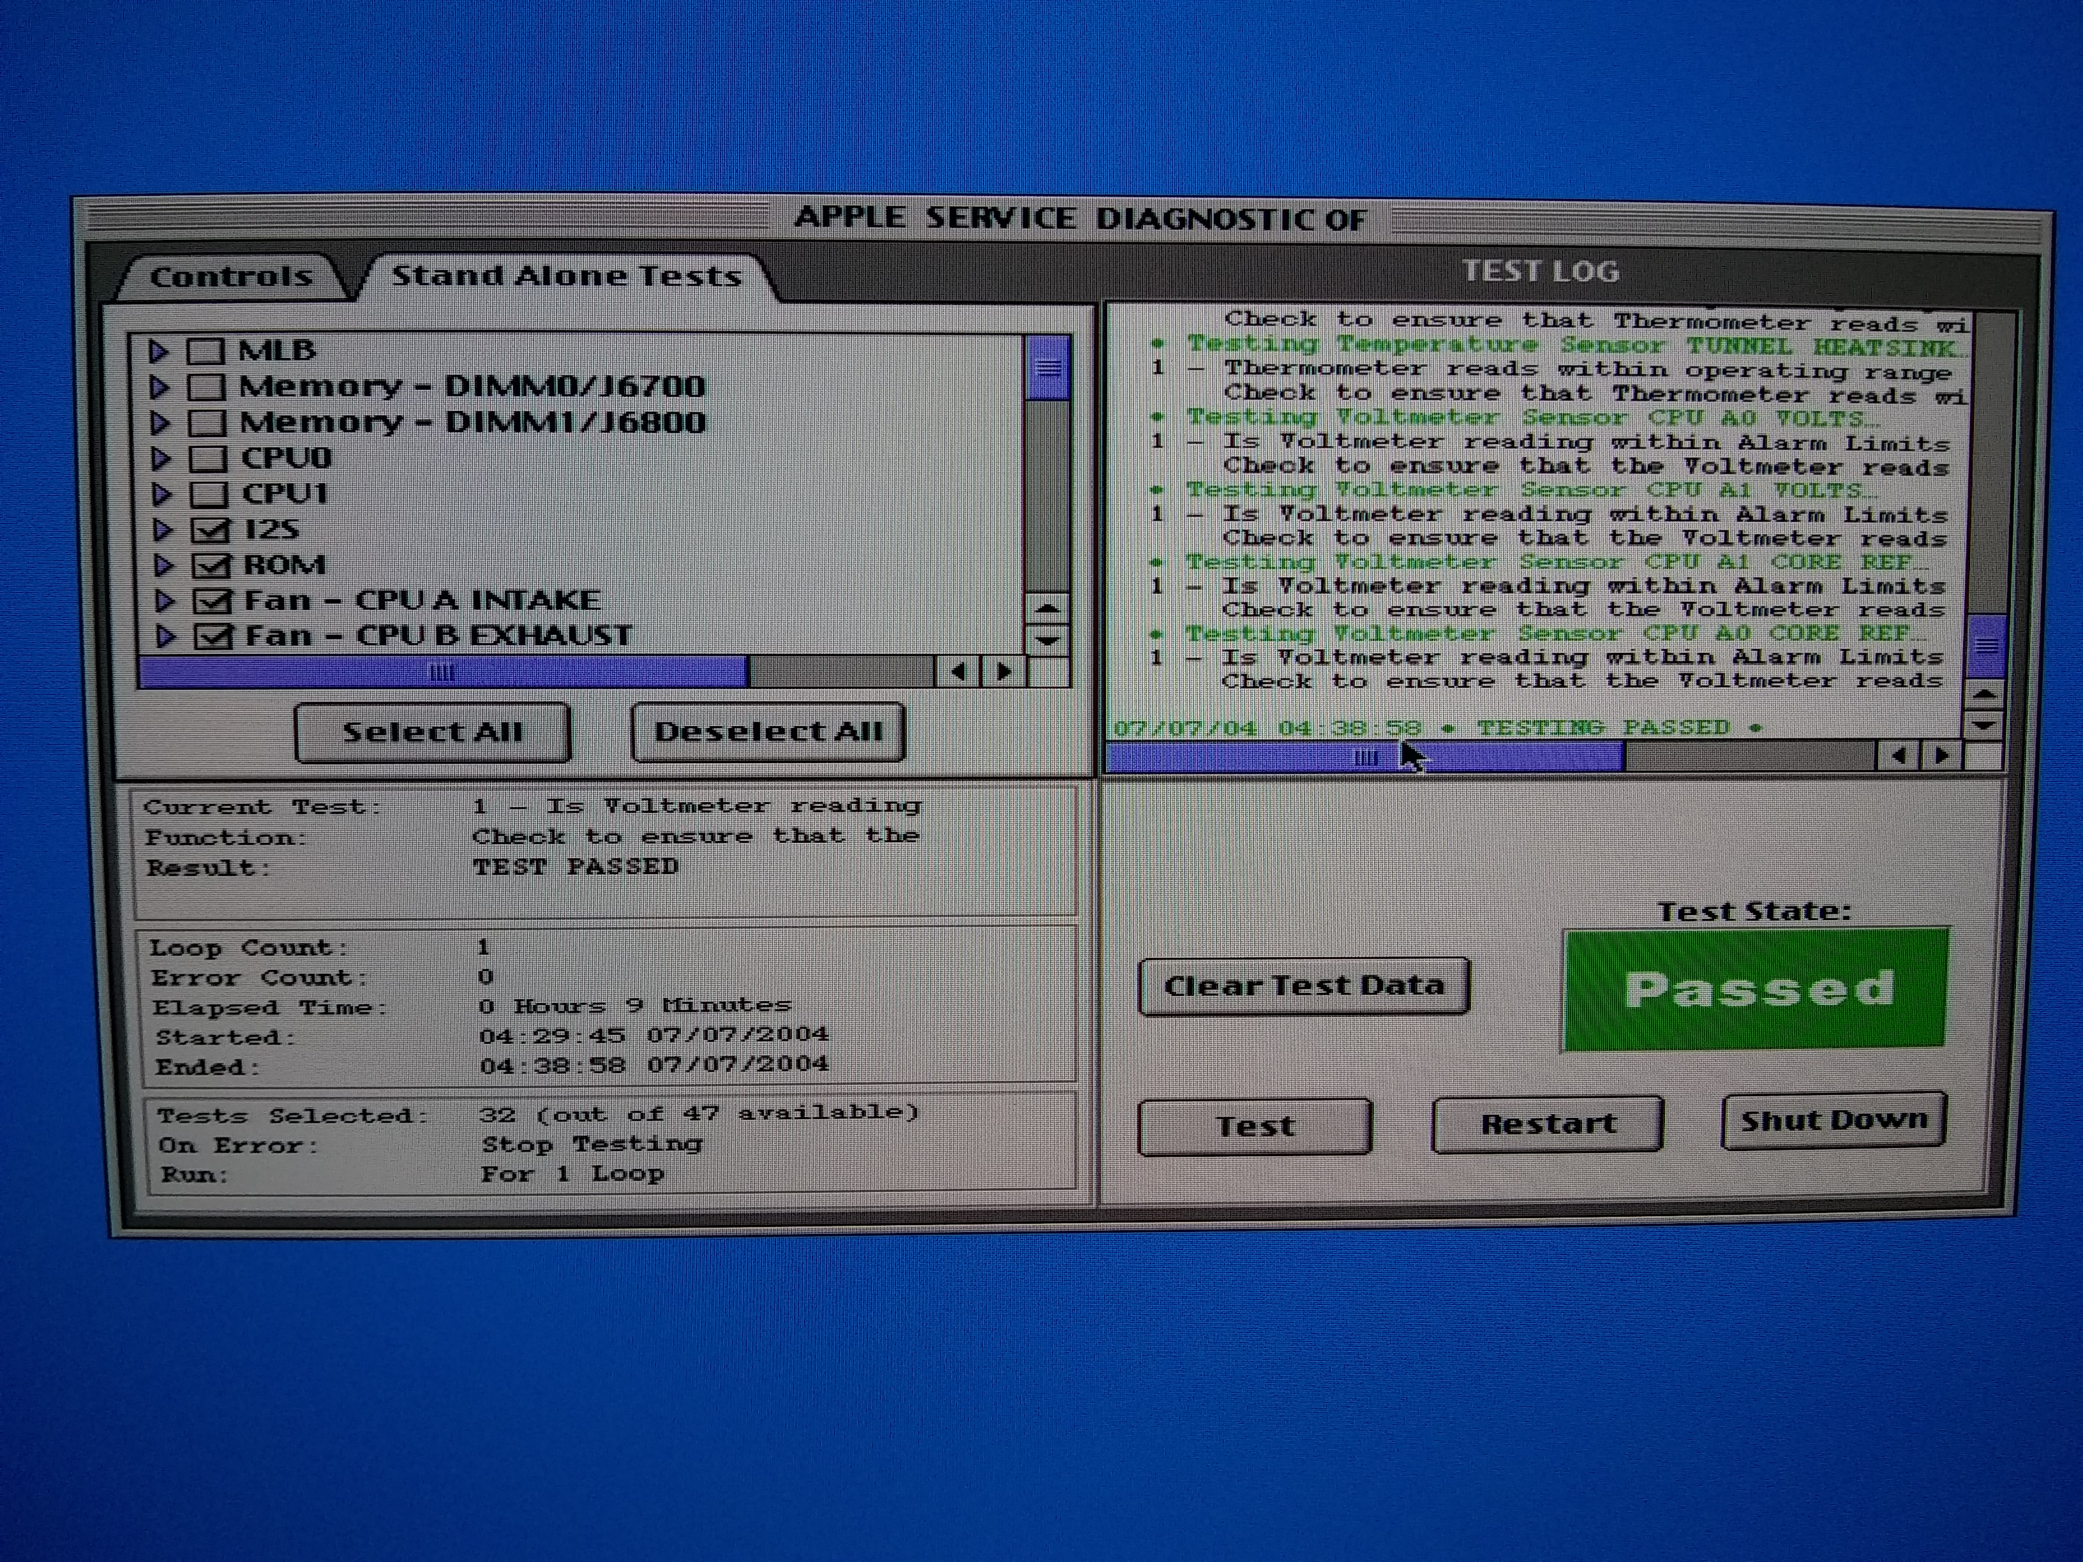The width and height of the screenshot is (2083, 1562).
Task: Click test list scroll-right arrow
Action: click(1004, 673)
